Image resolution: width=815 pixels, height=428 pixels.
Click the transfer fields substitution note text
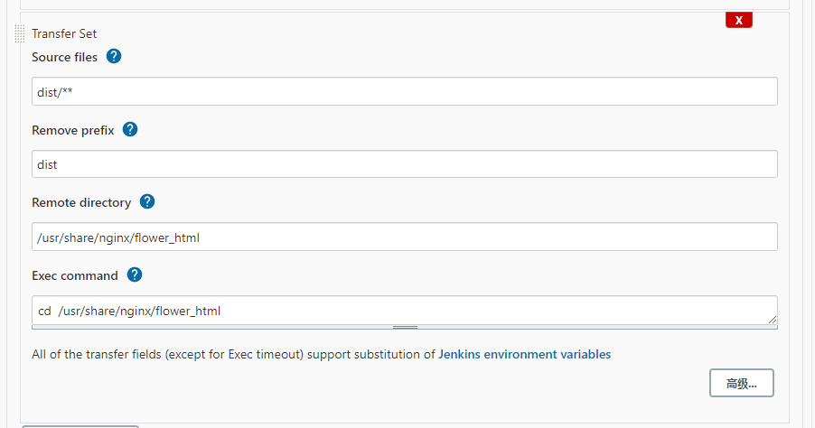(233, 355)
